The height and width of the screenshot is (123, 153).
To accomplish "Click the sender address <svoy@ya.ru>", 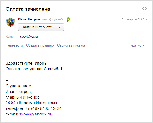I will click(x=52, y=19).
